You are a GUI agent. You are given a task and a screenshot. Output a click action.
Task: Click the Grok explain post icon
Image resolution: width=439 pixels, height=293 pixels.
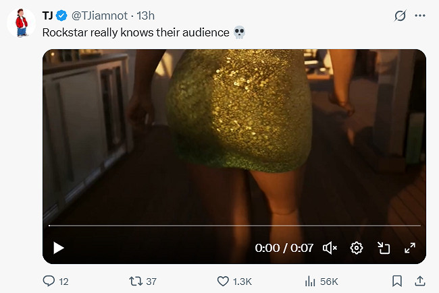pyautogui.click(x=400, y=15)
